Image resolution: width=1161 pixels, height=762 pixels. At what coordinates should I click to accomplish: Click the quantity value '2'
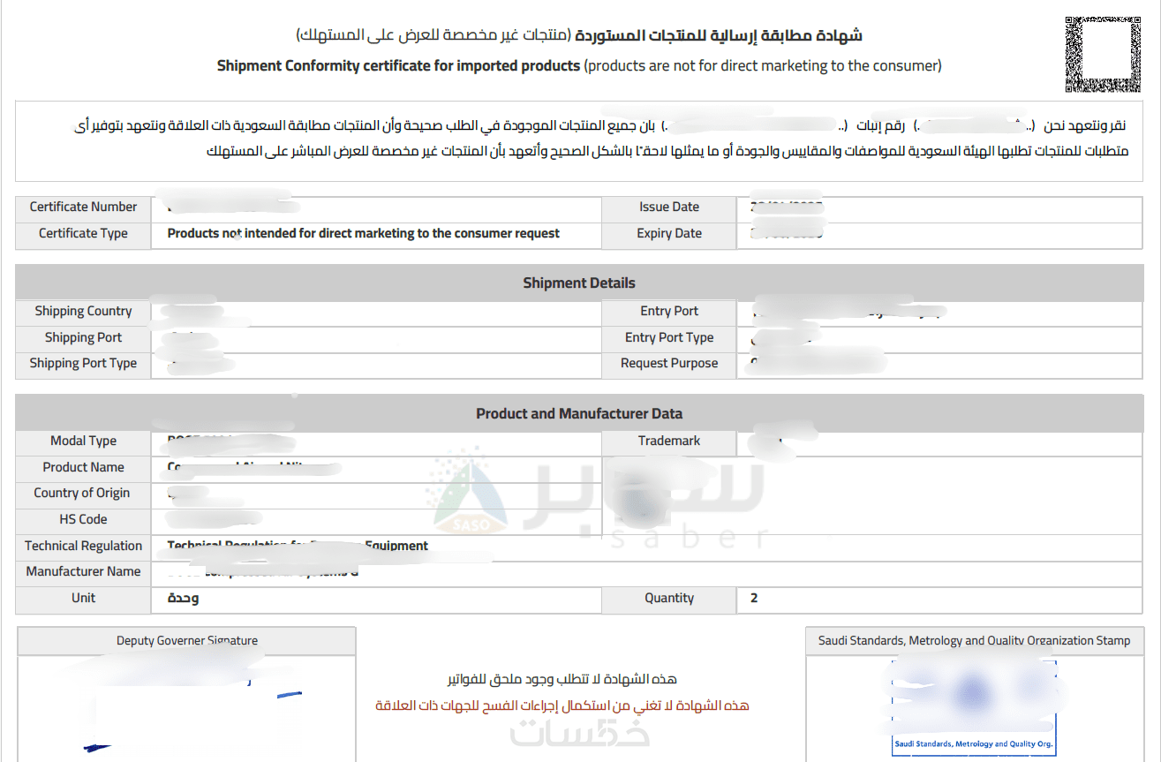click(x=754, y=598)
